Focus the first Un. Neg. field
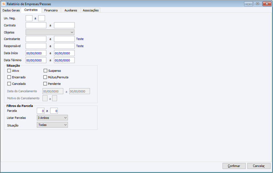The image size is (273, 173). point(29,18)
